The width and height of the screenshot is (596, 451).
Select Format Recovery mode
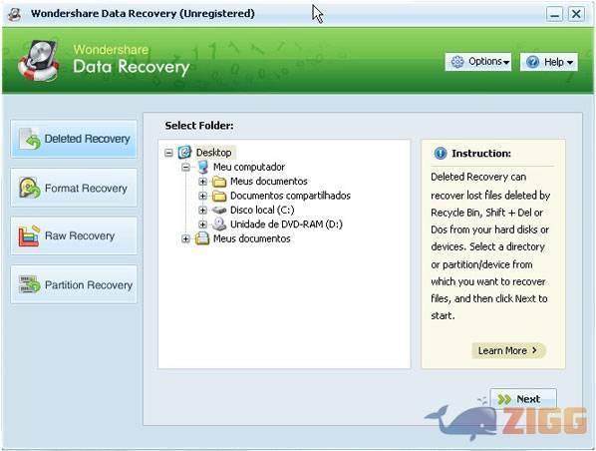pyautogui.click(x=74, y=188)
